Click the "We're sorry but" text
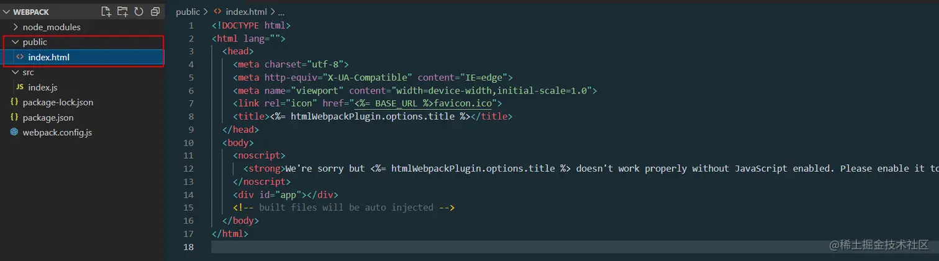 [325, 169]
